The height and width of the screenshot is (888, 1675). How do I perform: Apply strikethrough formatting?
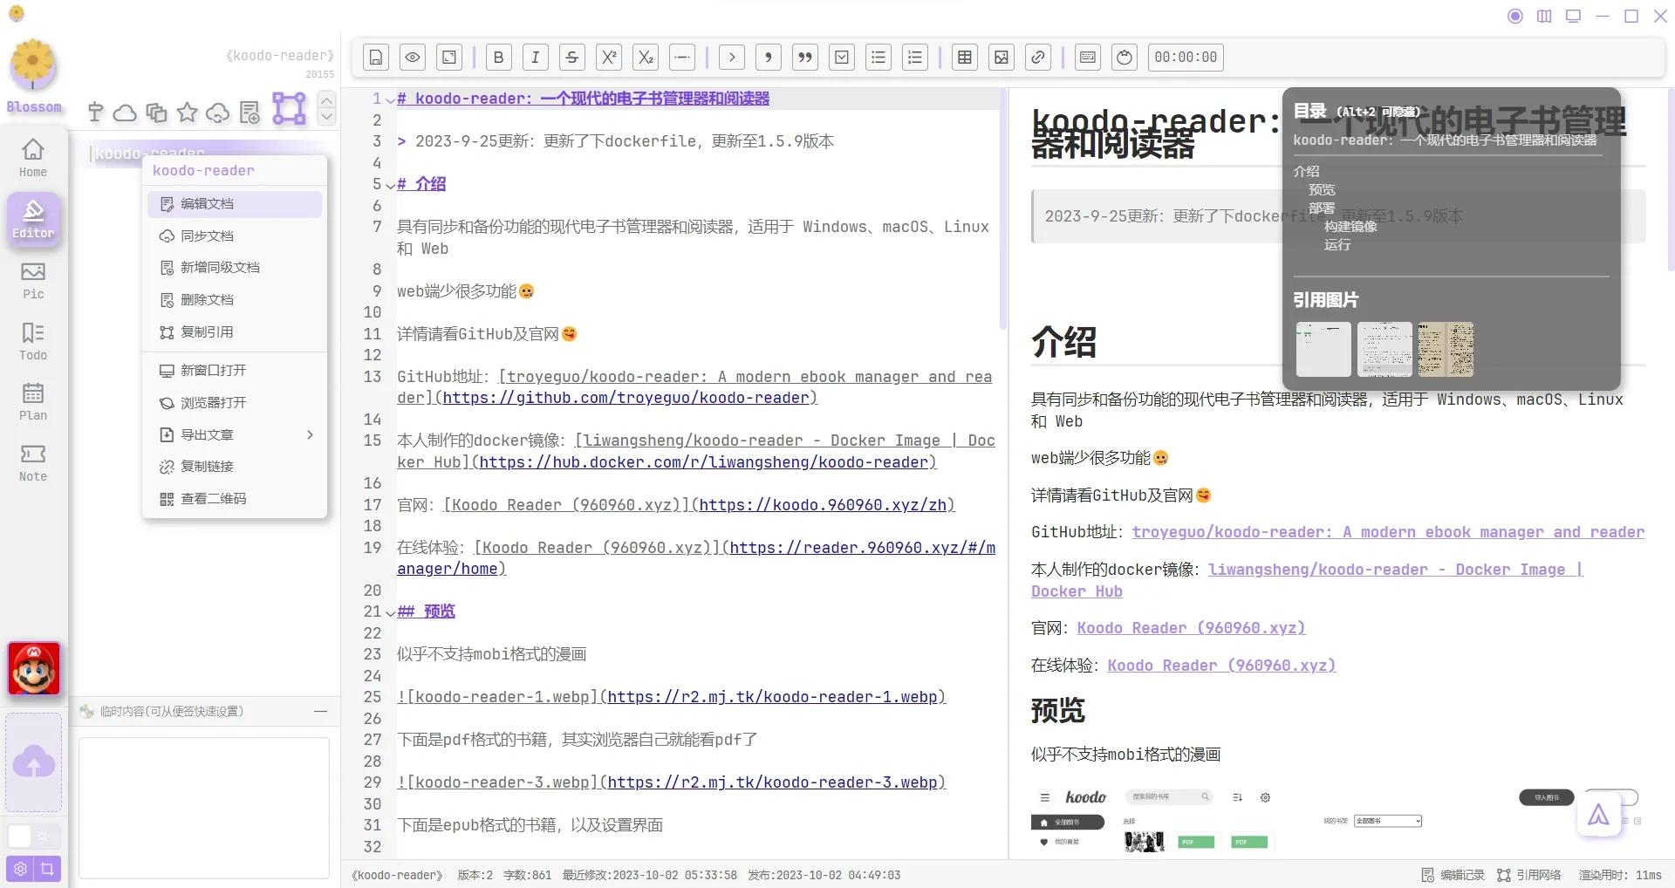point(572,58)
